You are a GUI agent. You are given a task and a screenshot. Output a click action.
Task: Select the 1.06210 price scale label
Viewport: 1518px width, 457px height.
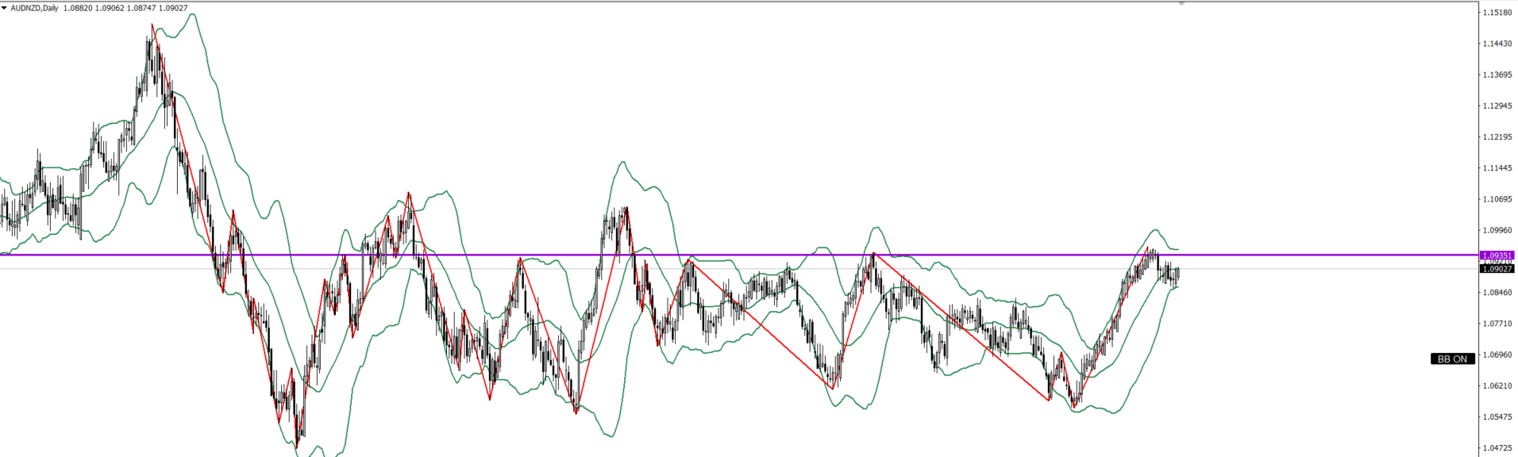pos(1497,386)
